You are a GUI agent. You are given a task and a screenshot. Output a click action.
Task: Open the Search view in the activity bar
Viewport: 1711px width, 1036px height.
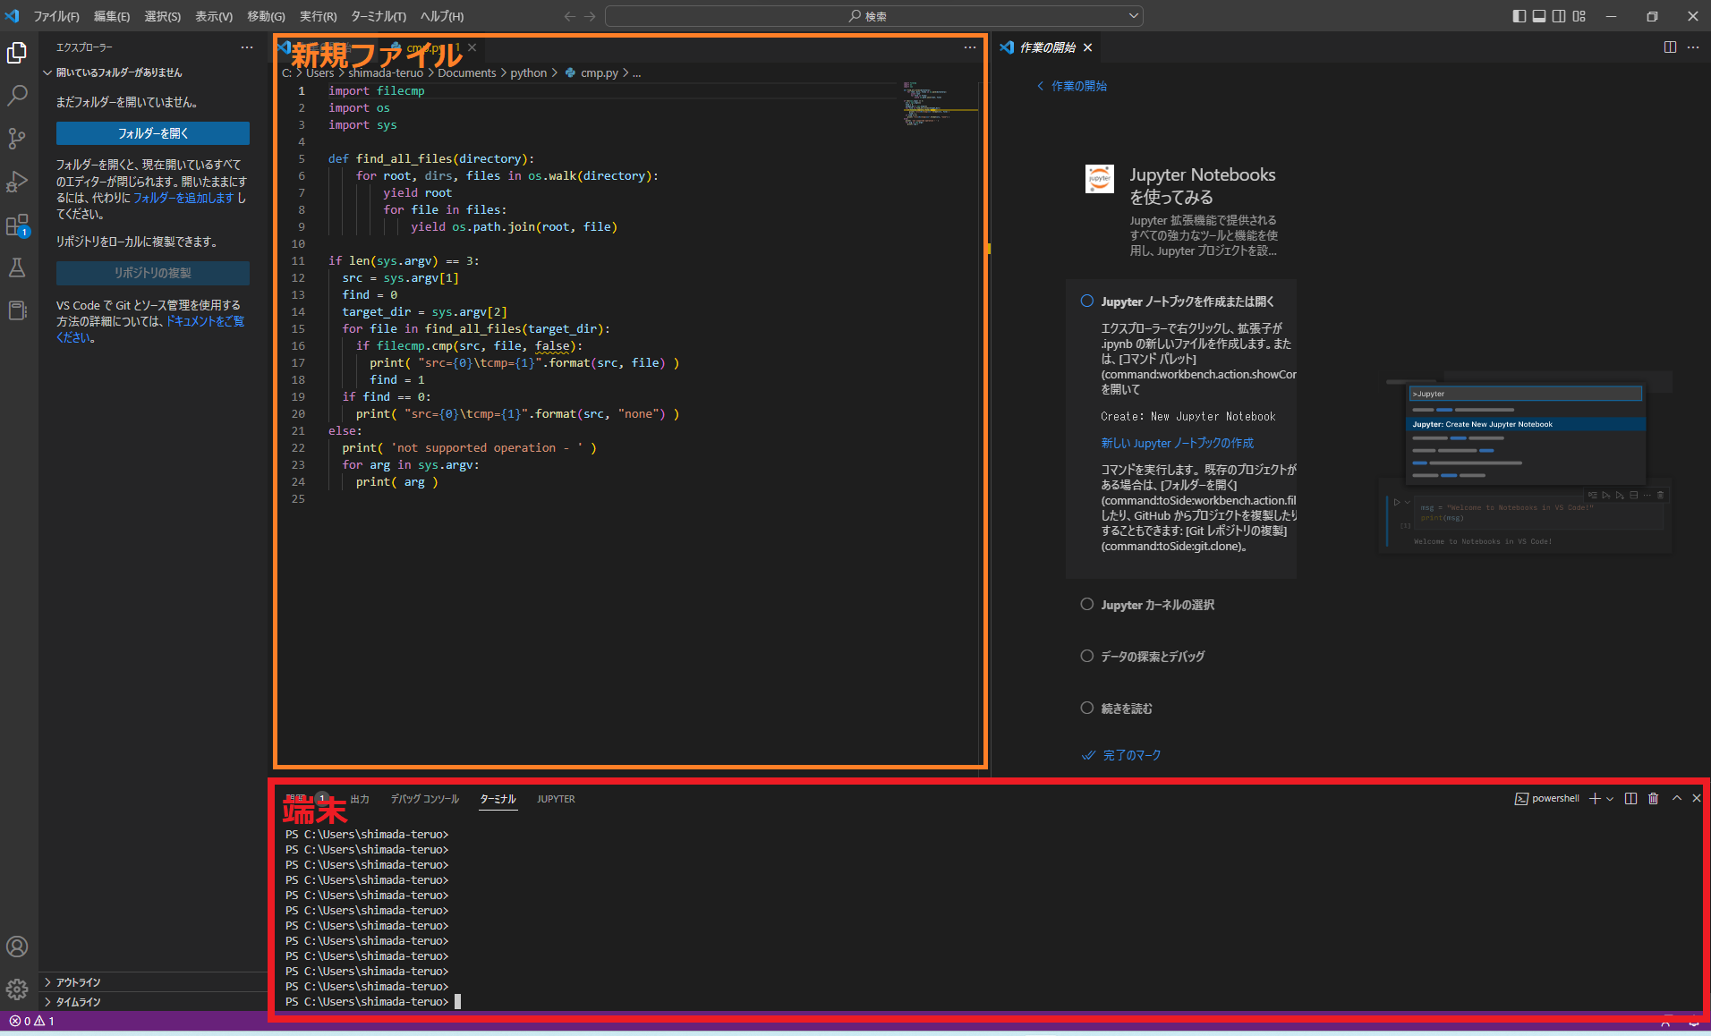pyautogui.click(x=17, y=95)
